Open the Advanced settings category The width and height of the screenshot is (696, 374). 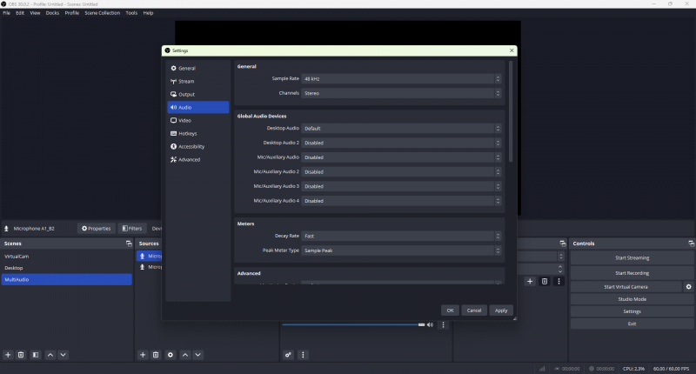[198, 159]
